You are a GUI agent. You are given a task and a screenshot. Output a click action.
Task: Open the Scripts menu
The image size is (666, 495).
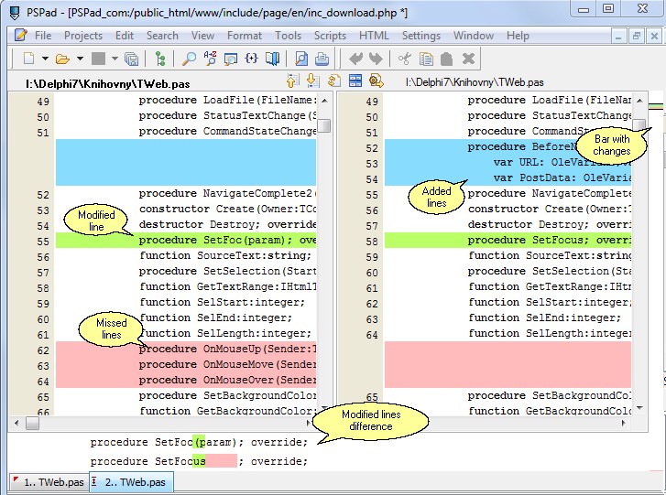point(330,36)
